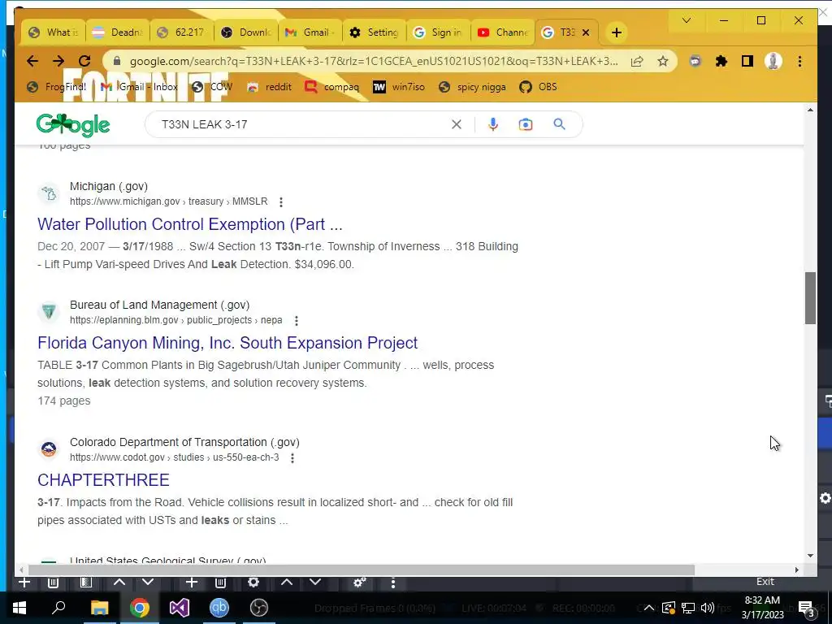The image size is (832, 624).
Task: Open the compaq bookmark
Action: (x=332, y=86)
